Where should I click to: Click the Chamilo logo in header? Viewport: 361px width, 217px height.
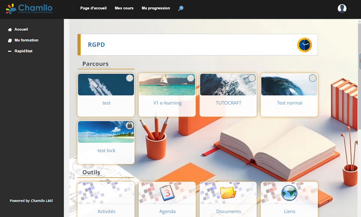(29, 9)
